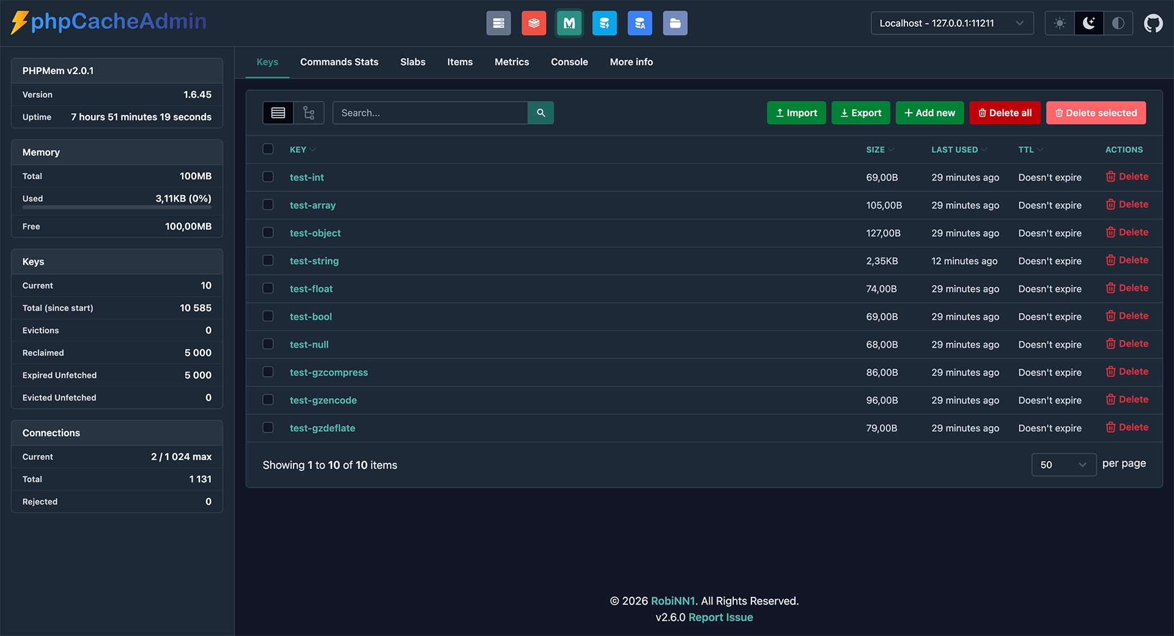Open the APCu database icon
Screen dimensions: 1174x636
tap(640, 23)
